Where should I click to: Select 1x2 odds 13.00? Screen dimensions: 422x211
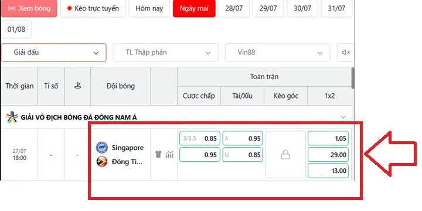point(328,171)
